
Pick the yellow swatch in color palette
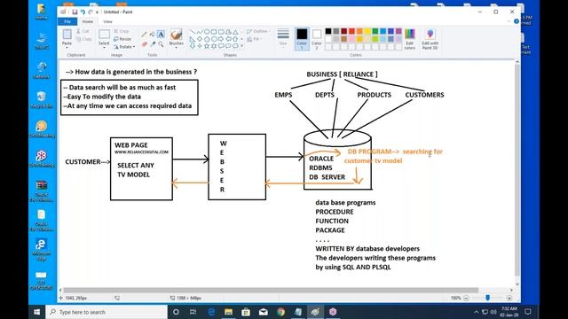coord(367,31)
